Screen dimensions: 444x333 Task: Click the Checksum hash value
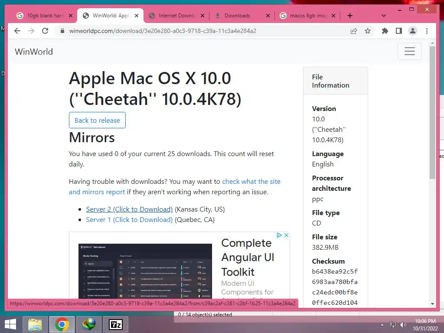[x=335, y=287]
